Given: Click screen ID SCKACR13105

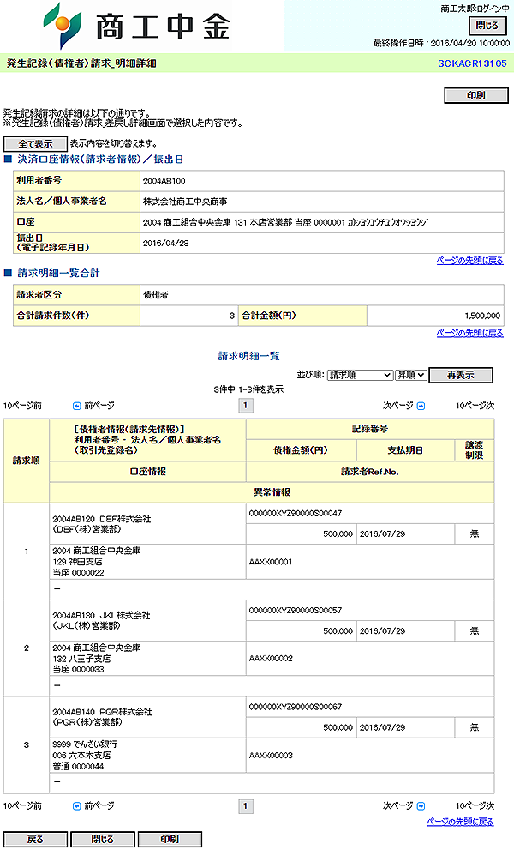Looking at the screenshot, I should click(472, 63).
